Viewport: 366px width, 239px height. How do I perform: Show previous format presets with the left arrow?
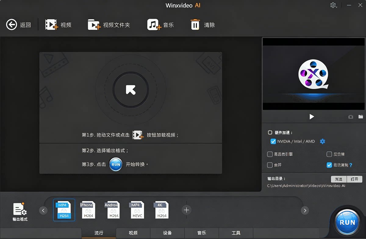point(43,210)
